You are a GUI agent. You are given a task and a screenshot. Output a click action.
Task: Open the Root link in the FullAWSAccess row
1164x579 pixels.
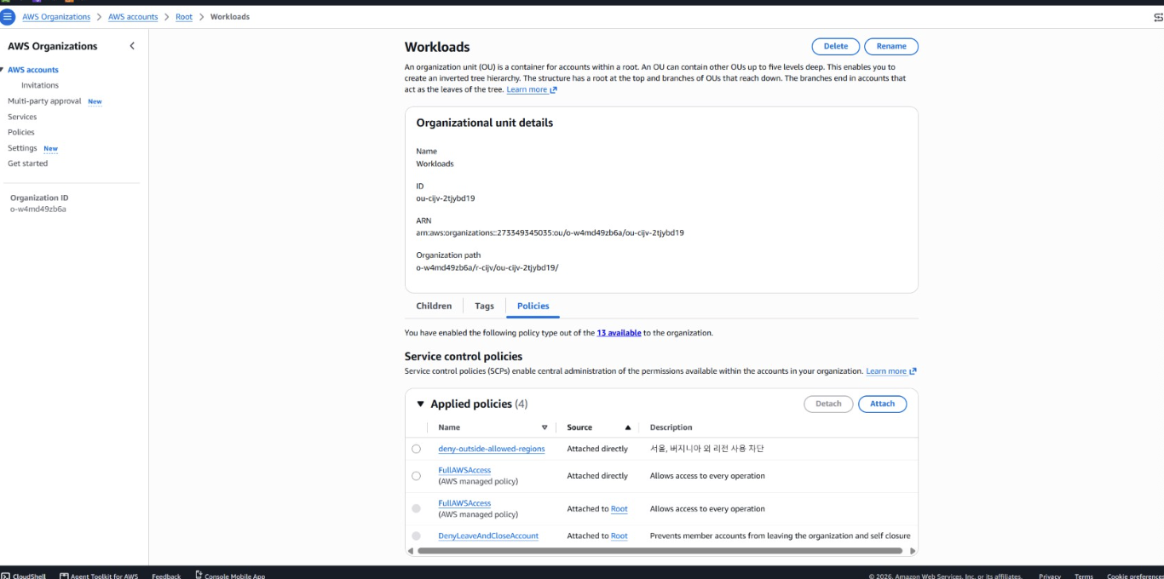[619, 508]
